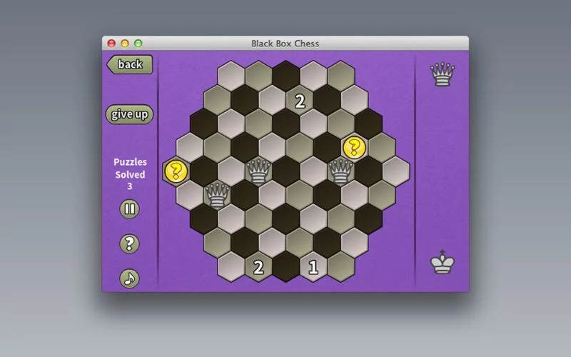This screenshot has height=357, width=571.
Task: Click the hex showing 2 near the top
Action: click(x=300, y=100)
